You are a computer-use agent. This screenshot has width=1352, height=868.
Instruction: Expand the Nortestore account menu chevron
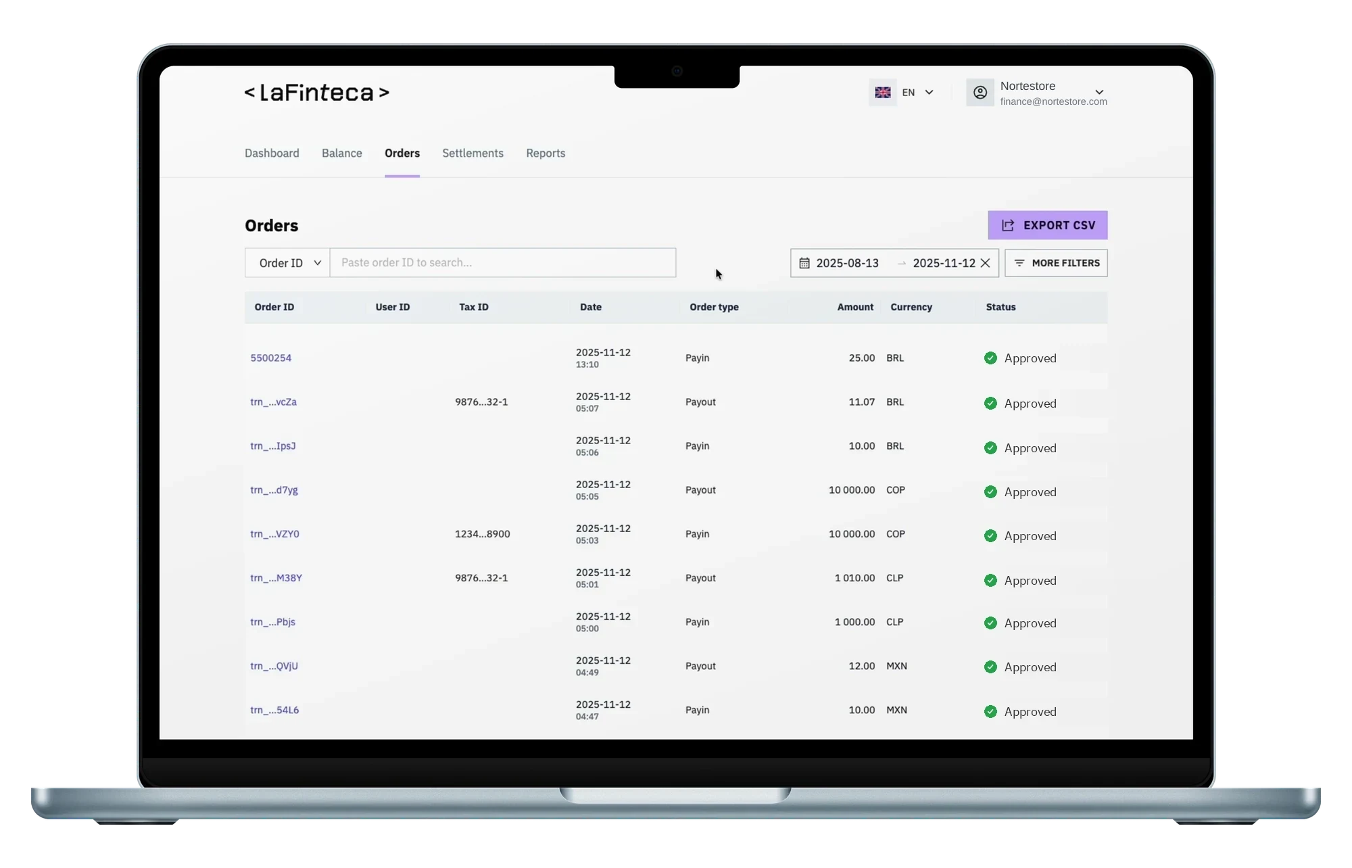(x=1099, y=93)
